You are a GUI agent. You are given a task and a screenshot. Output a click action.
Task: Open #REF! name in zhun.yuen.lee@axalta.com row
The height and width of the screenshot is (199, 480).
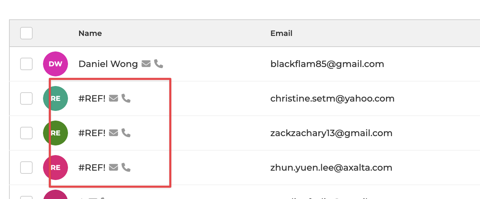click(92, 168)
